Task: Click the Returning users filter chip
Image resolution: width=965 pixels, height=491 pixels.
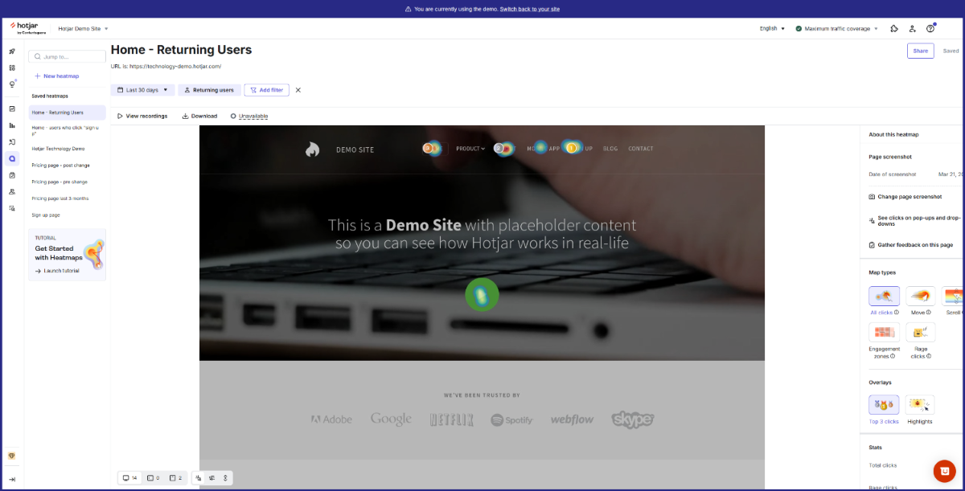Action: 209,90
